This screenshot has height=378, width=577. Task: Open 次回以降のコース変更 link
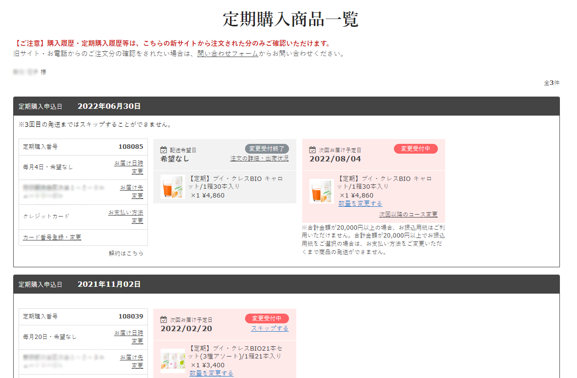click(x=408, y=215)
